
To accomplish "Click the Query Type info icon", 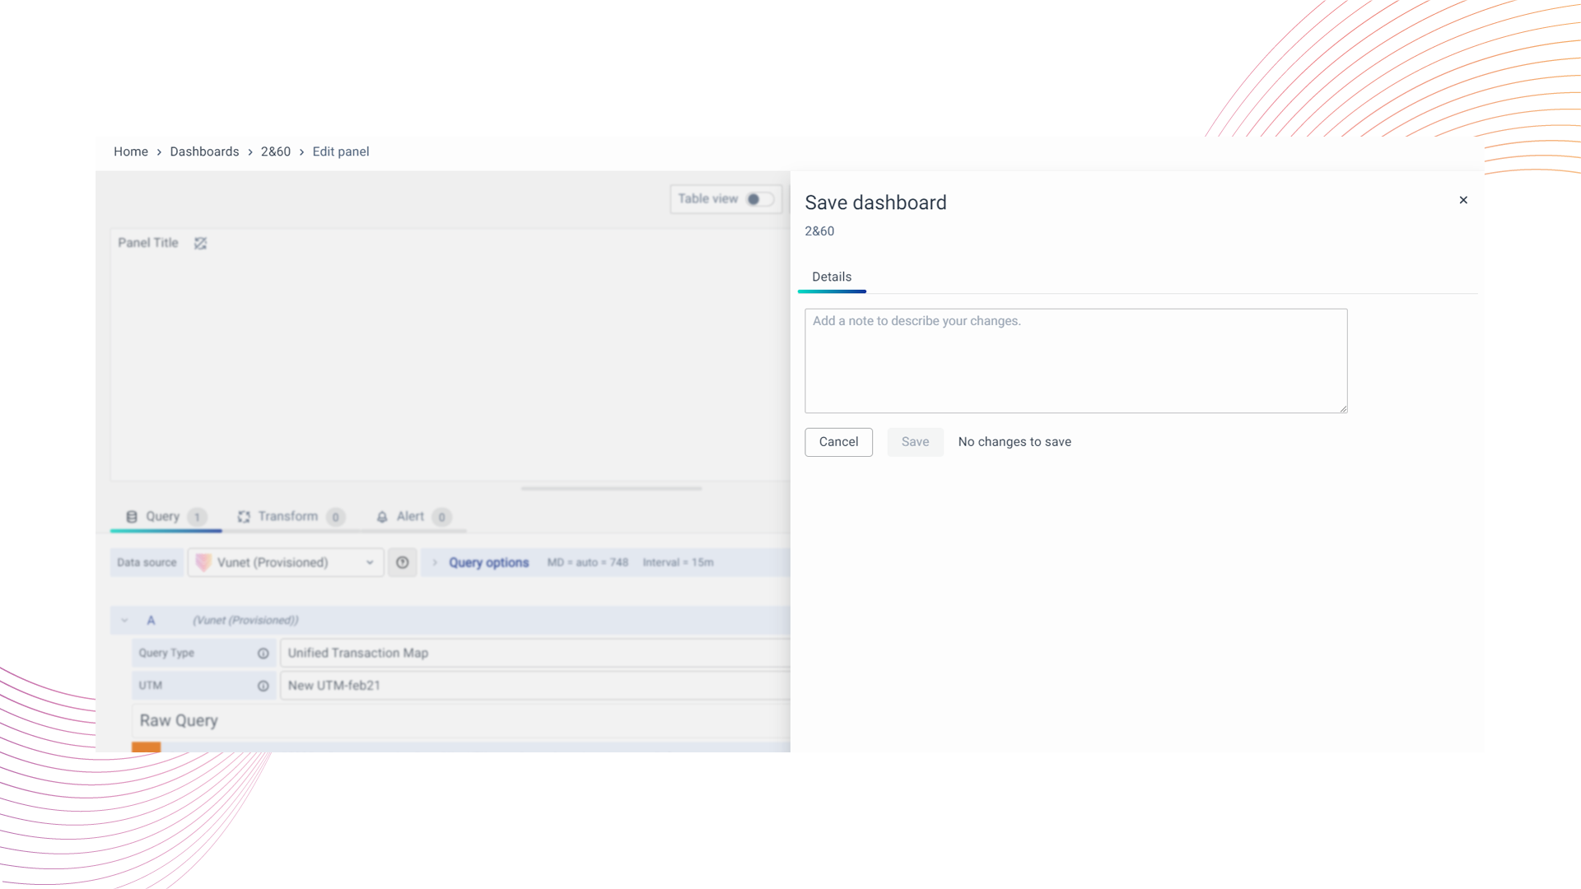I will point(263,654).
